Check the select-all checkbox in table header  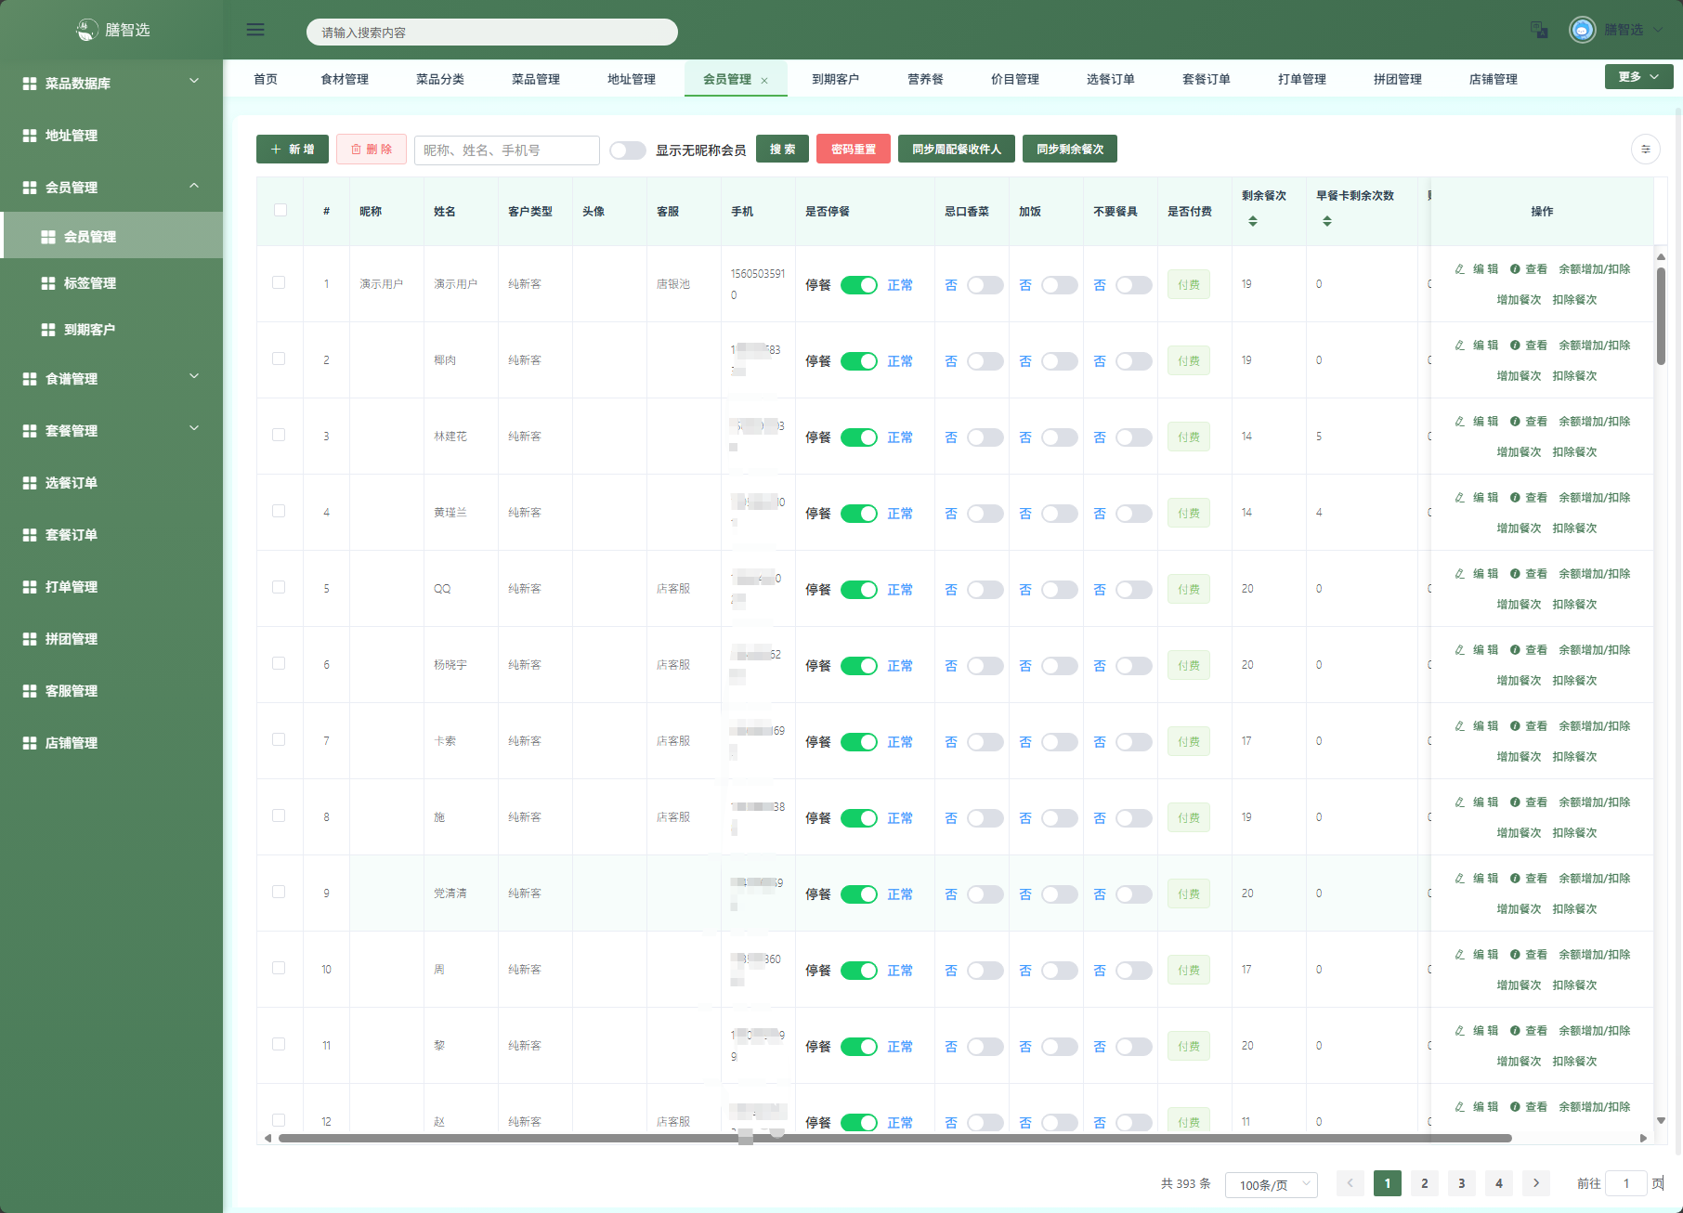click(280, 210)
